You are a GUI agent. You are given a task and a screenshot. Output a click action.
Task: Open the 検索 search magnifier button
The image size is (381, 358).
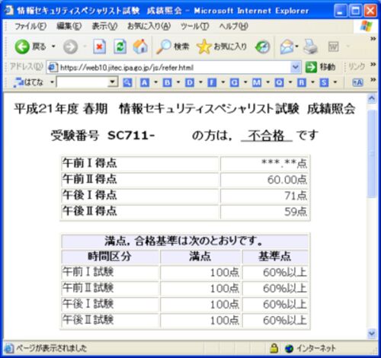[x=173, y=46]
